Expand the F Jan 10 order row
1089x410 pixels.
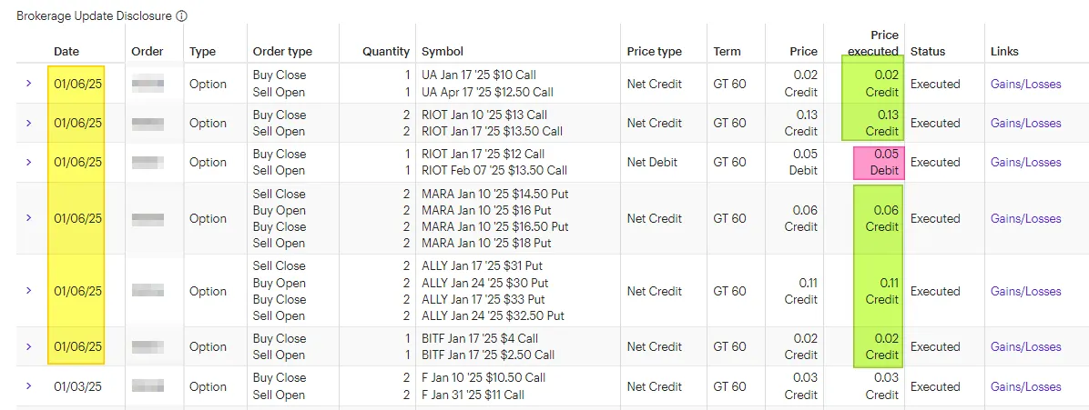coord(28,385)
